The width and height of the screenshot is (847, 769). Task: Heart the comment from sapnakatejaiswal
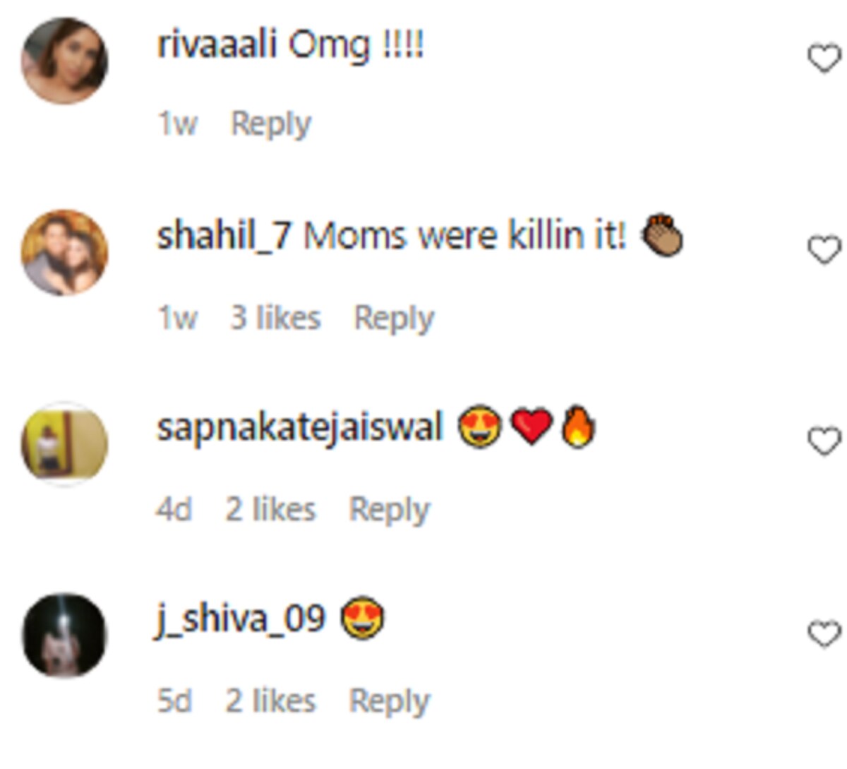click(x=823, y=442)
